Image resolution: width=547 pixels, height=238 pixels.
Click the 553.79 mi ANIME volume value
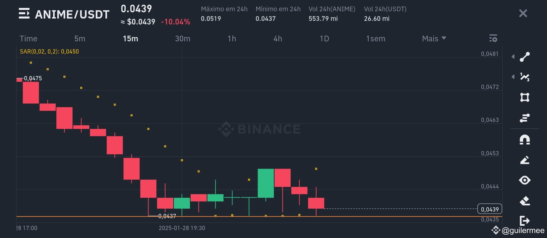click(323, 19)
